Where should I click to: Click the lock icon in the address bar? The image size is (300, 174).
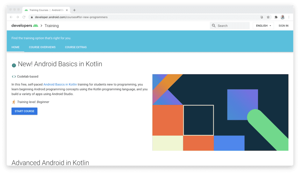click(32, 17)
